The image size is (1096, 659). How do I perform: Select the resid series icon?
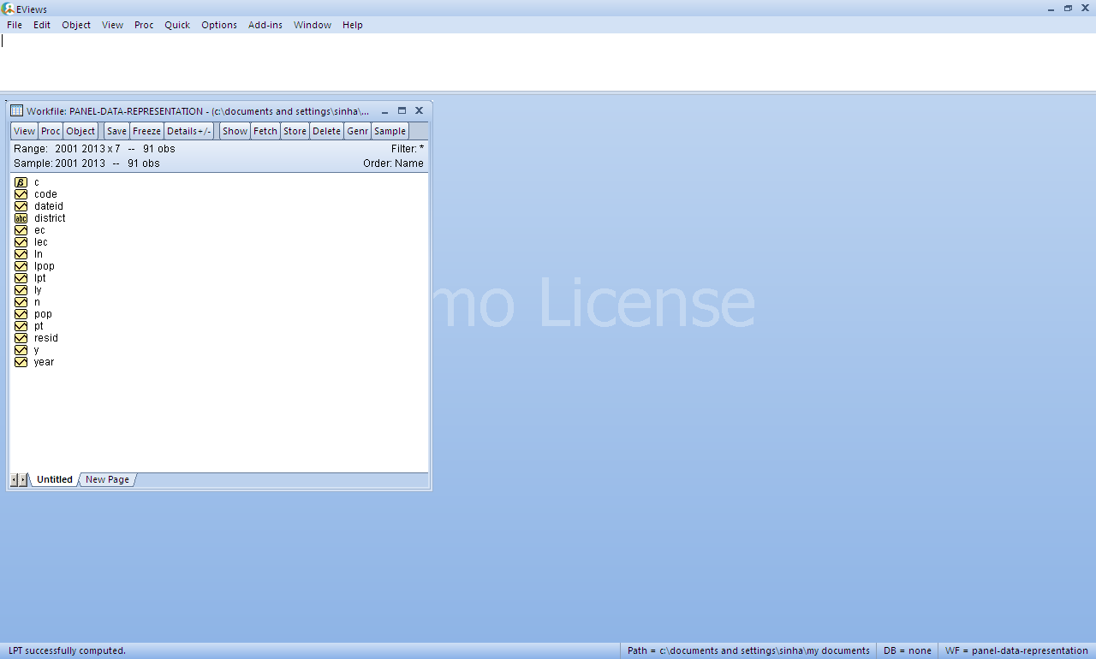21,338
